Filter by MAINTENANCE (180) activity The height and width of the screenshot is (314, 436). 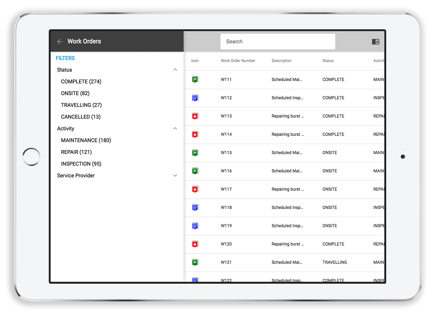point(86,140)
